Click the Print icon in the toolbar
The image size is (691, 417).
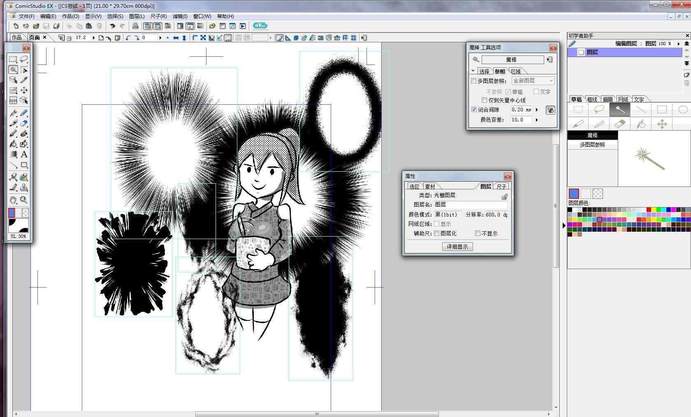click(135, 26)
